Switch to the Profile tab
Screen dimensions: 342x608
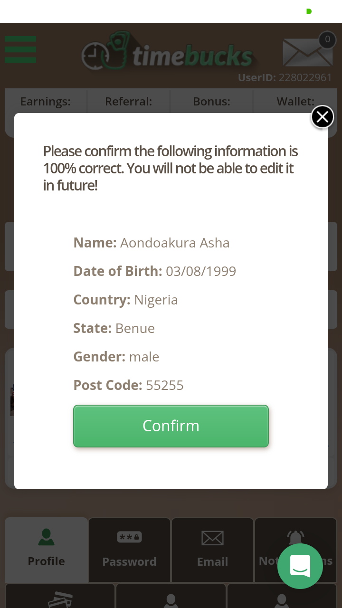coord(46,549)
